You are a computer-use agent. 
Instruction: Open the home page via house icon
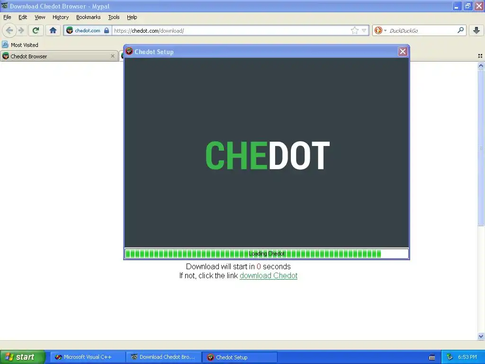click(53, 30)
